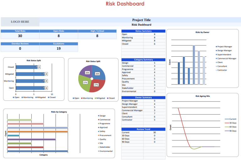
Task: Select Monitoring row label in Status Summary
Action: [x=127, y=37]
